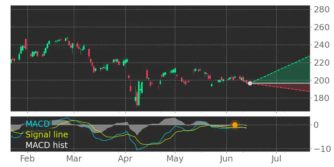Click the Jul month axis label
The image size is (334, 167).
coord(277,159)
